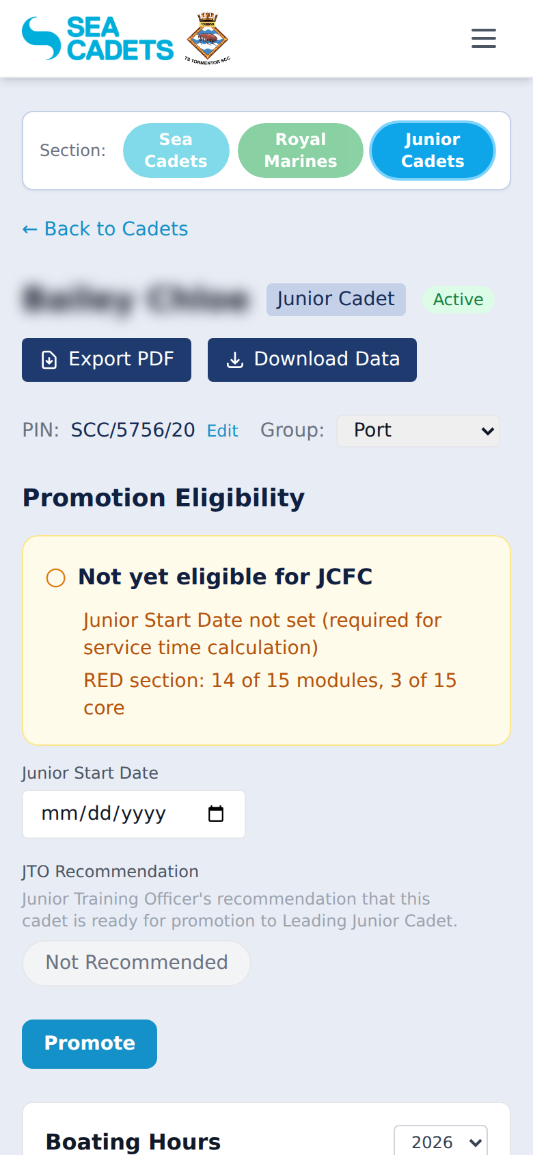Click the left arrow beside Back to Cadets

coord(29,229)
